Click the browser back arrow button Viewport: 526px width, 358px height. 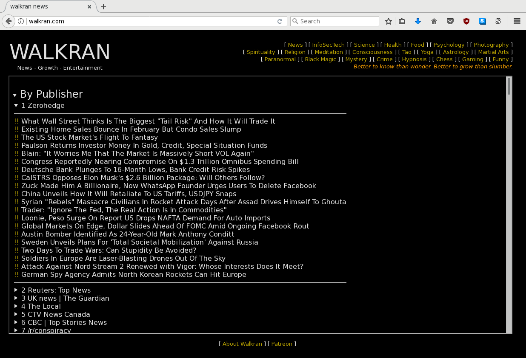(x=9, y=21)
